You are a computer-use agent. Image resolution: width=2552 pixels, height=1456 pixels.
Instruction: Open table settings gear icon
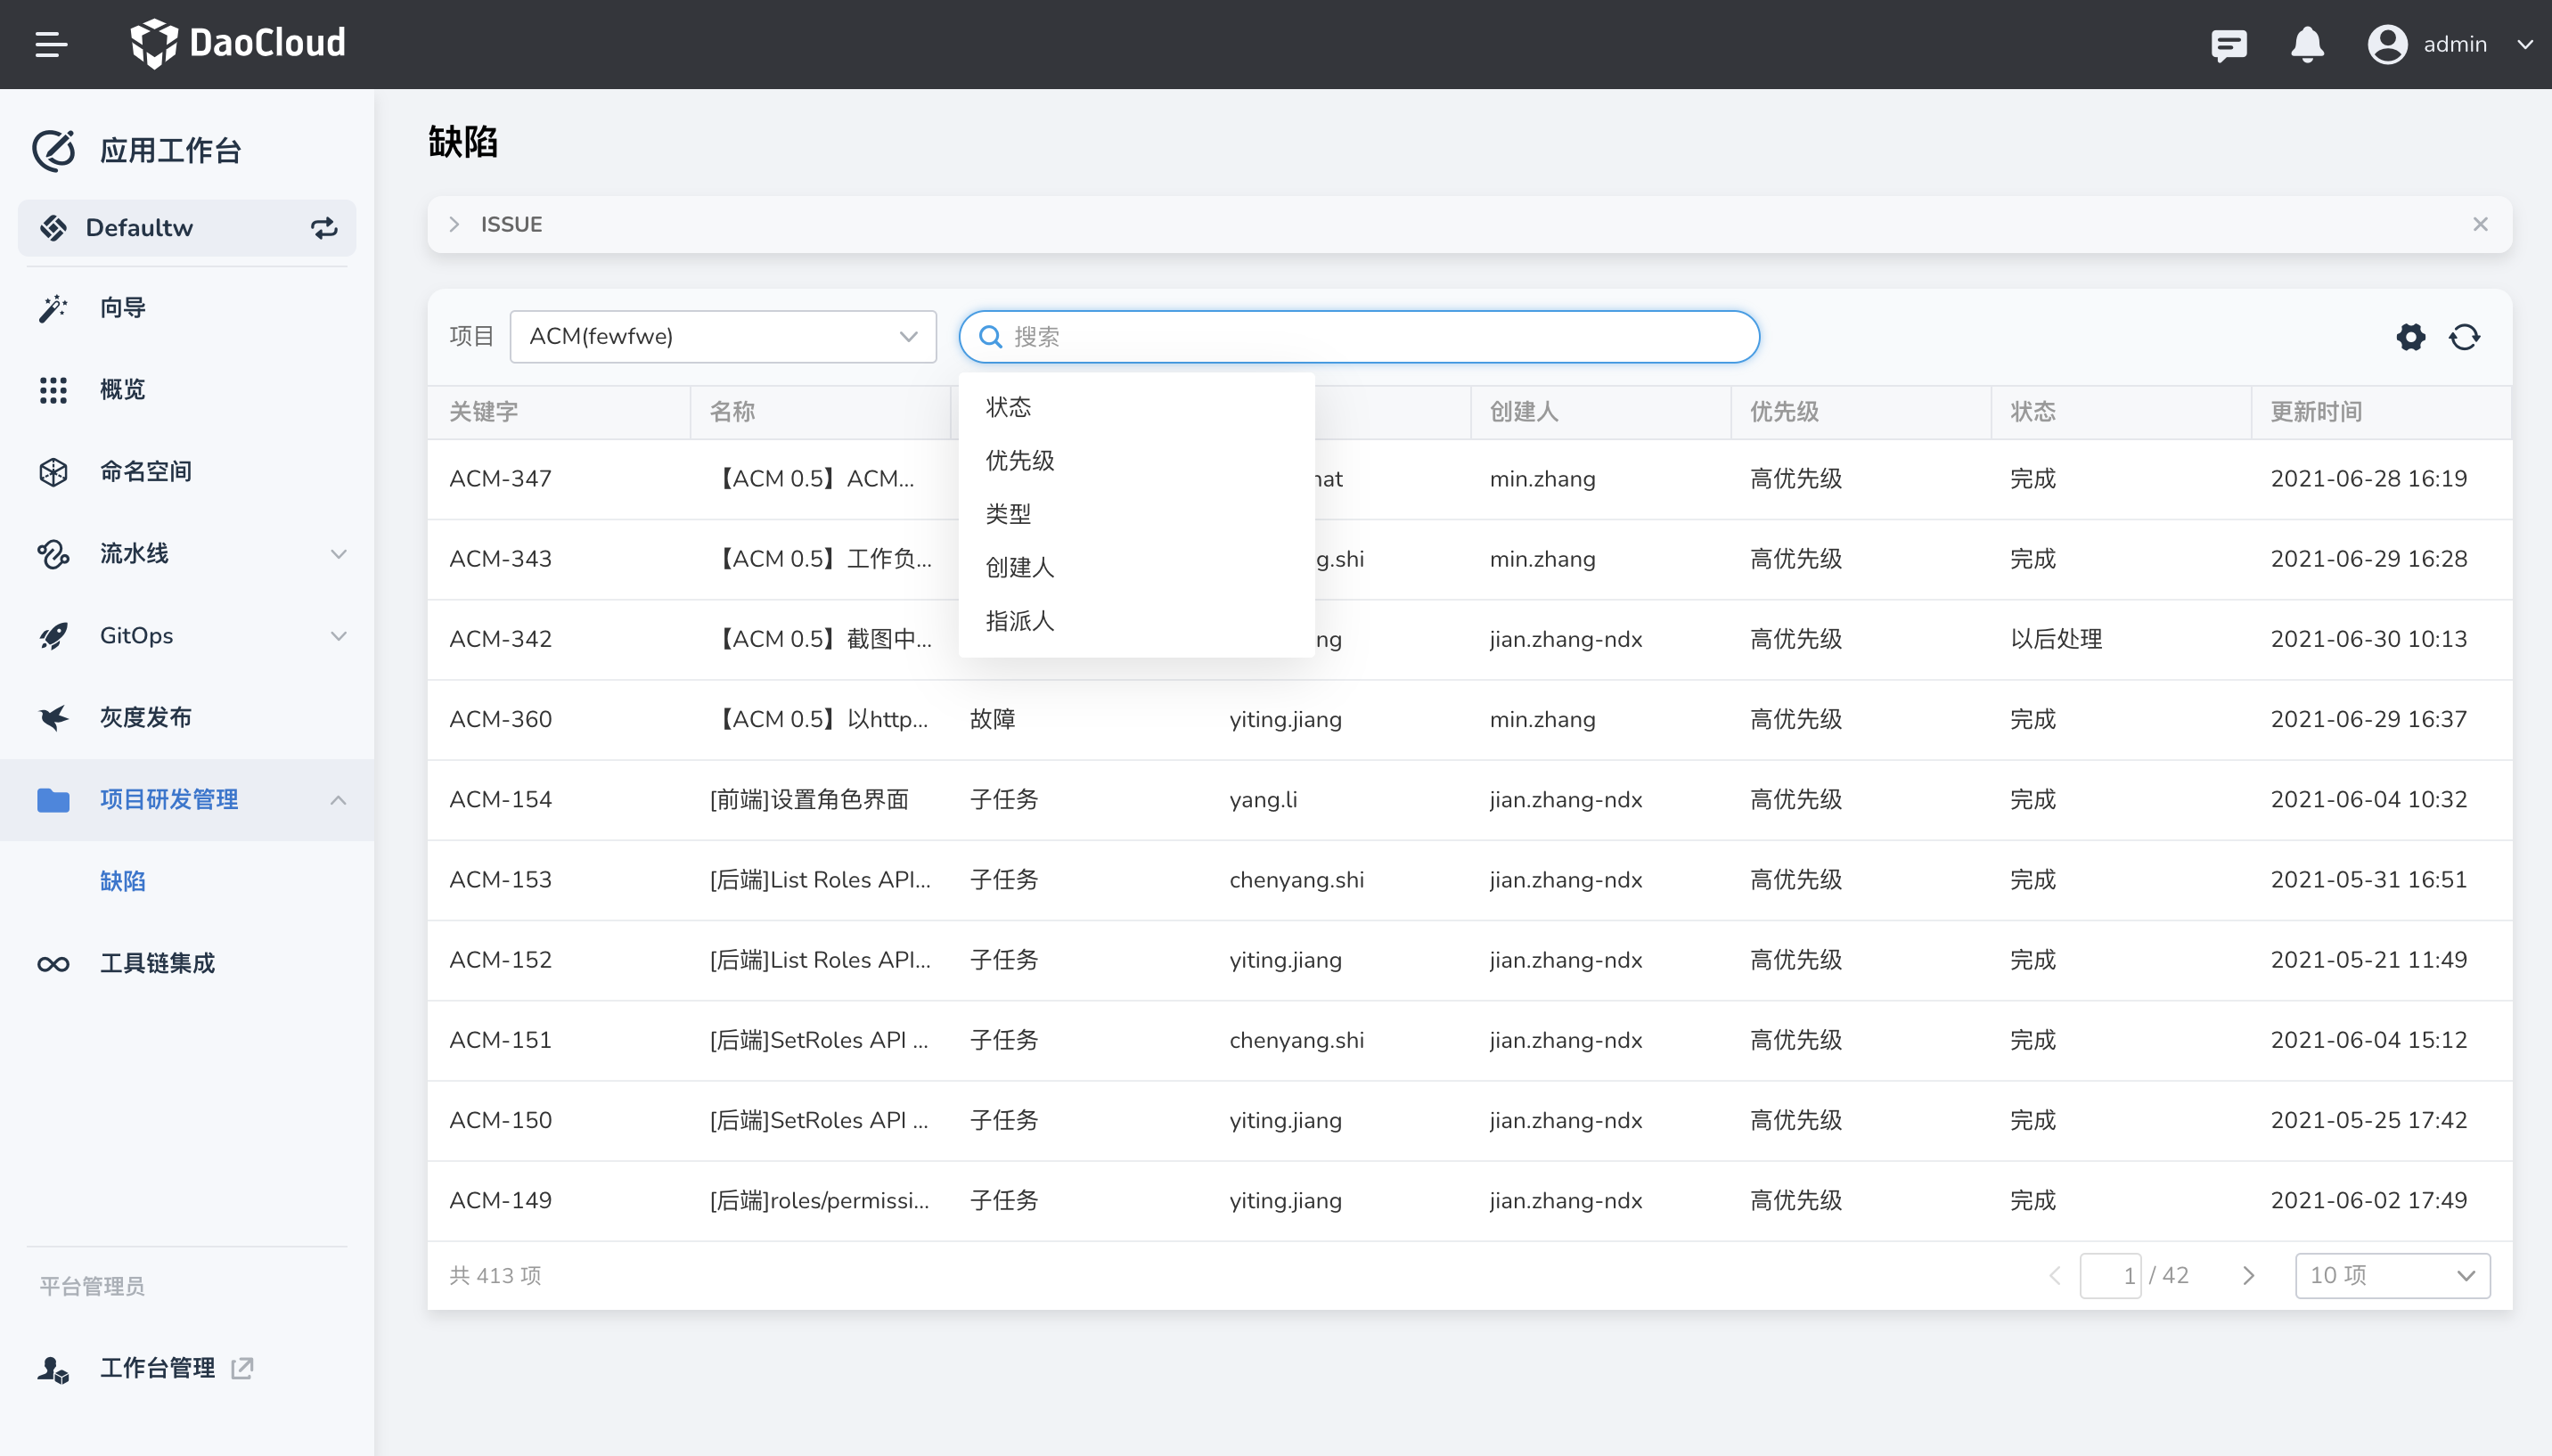[2411, 337]
